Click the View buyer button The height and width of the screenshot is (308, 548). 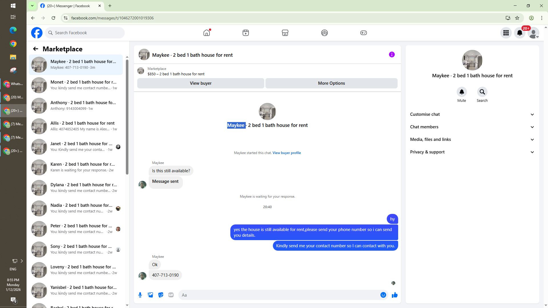click(x=201, y=83)
